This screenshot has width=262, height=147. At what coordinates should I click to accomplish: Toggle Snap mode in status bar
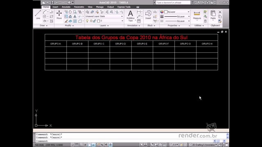(x=72, y=145)
